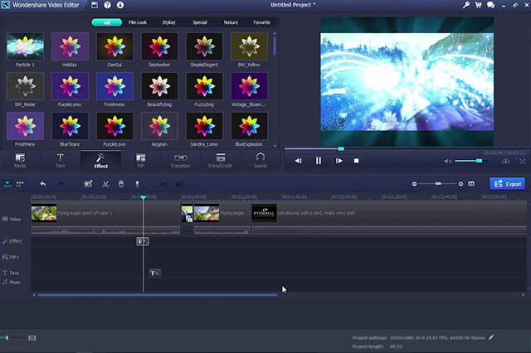Select the Beautifying effect thumbnail
Screen dimensions: 531x353
[x=159, y=86]
